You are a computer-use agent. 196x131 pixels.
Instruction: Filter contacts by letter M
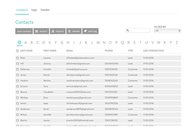98,42
